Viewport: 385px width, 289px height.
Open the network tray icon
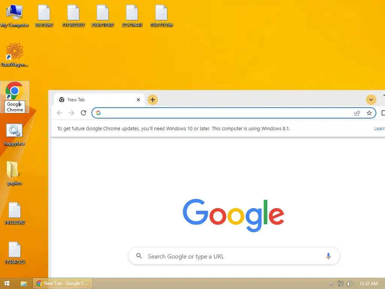click(340, 284)
